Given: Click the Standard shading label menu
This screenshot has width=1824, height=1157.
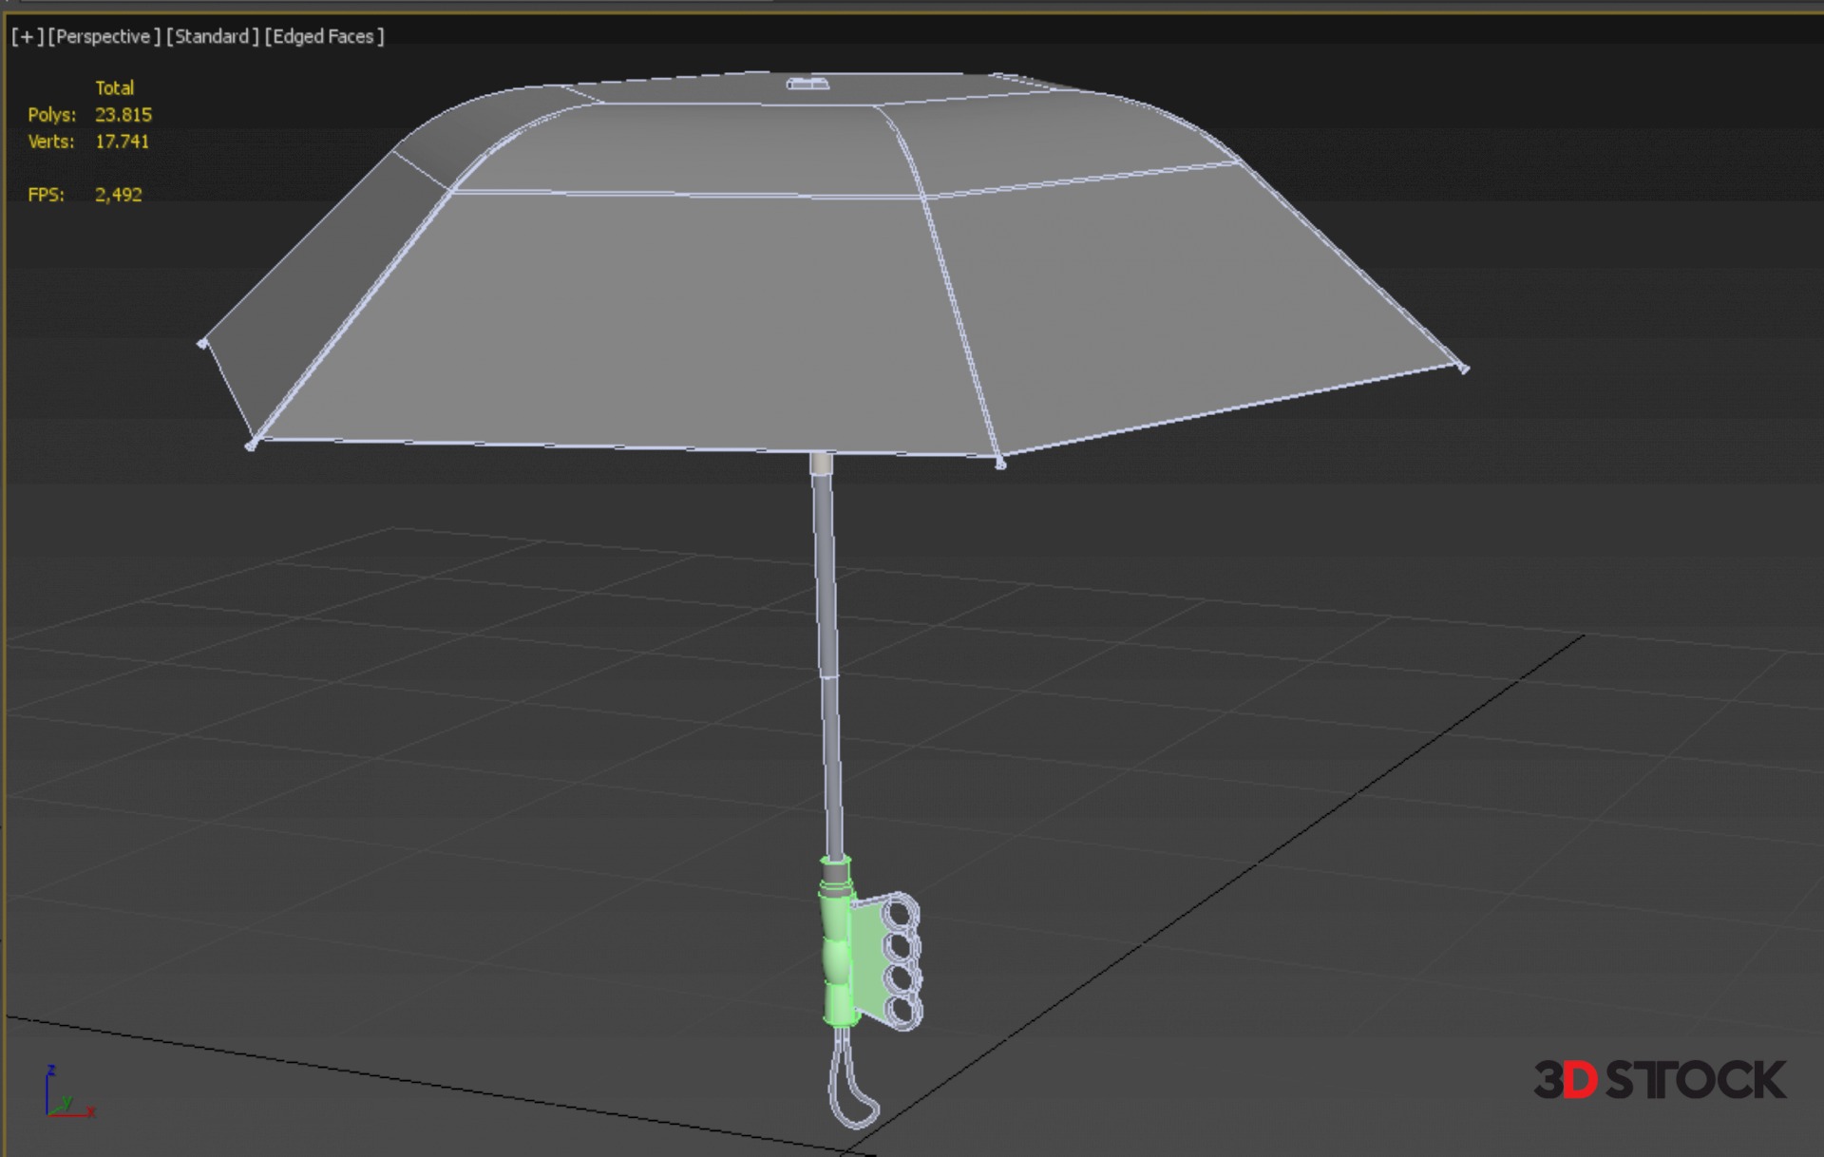Looking at the screenshot, I should [212, 37].
